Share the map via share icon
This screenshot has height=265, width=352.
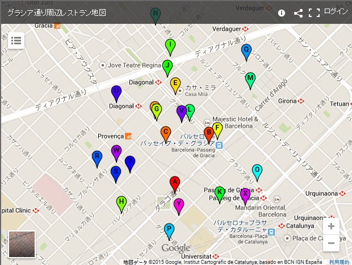(298, 13)
